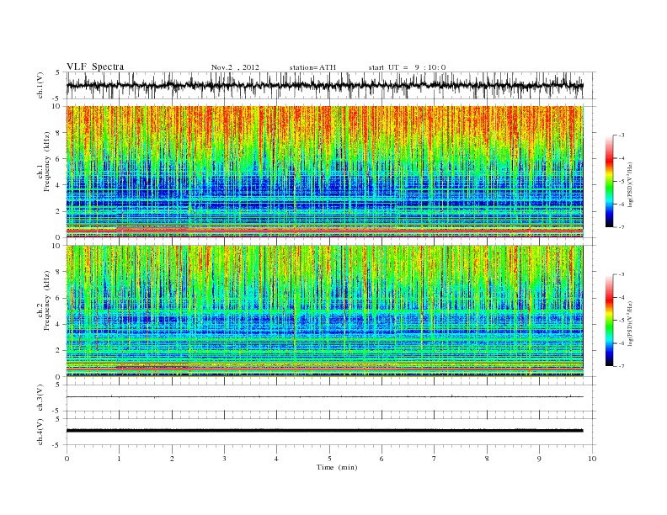This screenshot has width=667, height=515.
Task: Click the ch.2 'Frequency (kHz)' axis label
Action: 46,300
